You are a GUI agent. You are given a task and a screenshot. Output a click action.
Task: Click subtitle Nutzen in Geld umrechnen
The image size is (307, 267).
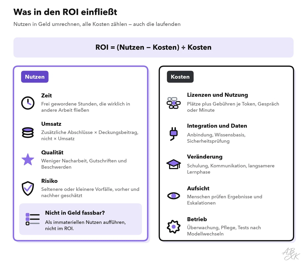tap(97, 24)
